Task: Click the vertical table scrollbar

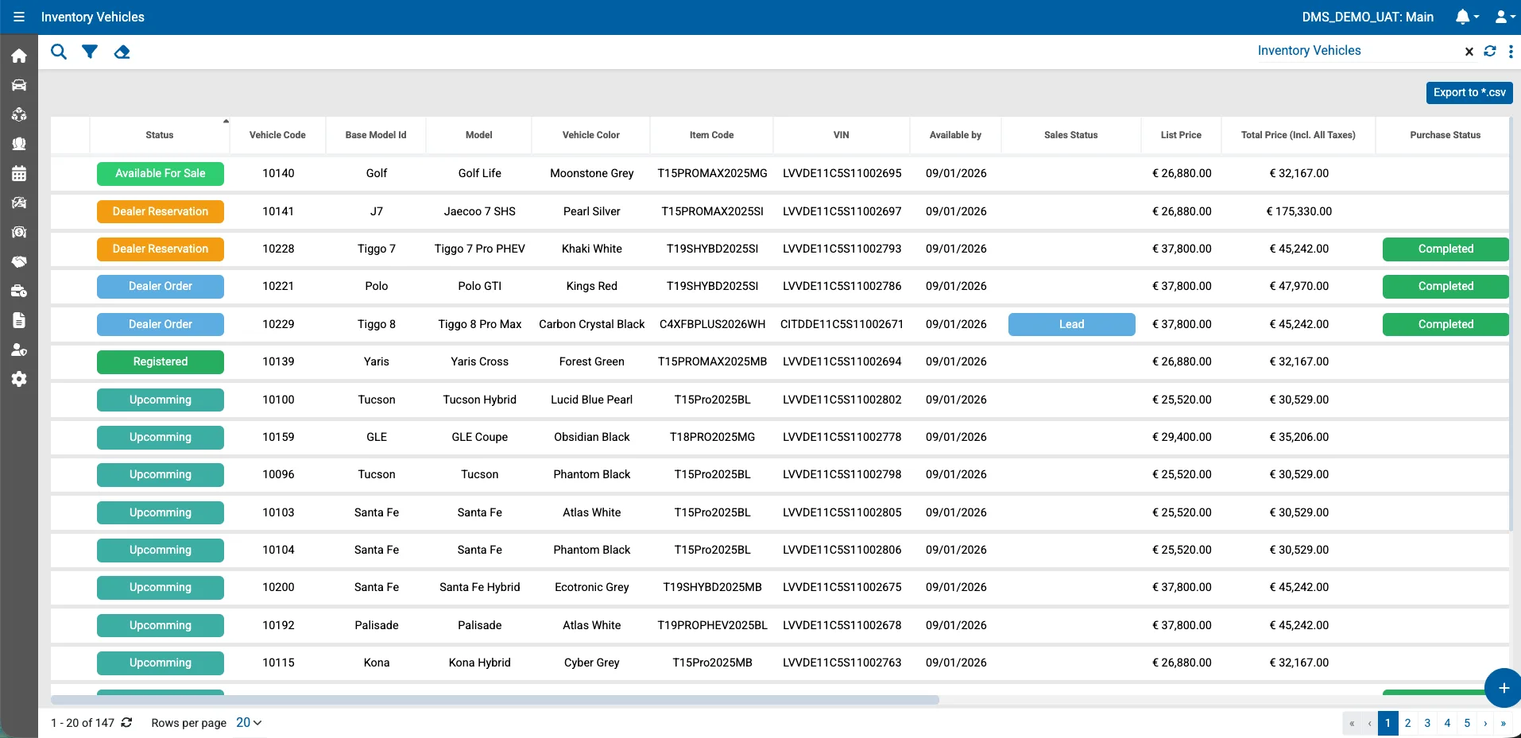Action: click(1511, 324)
